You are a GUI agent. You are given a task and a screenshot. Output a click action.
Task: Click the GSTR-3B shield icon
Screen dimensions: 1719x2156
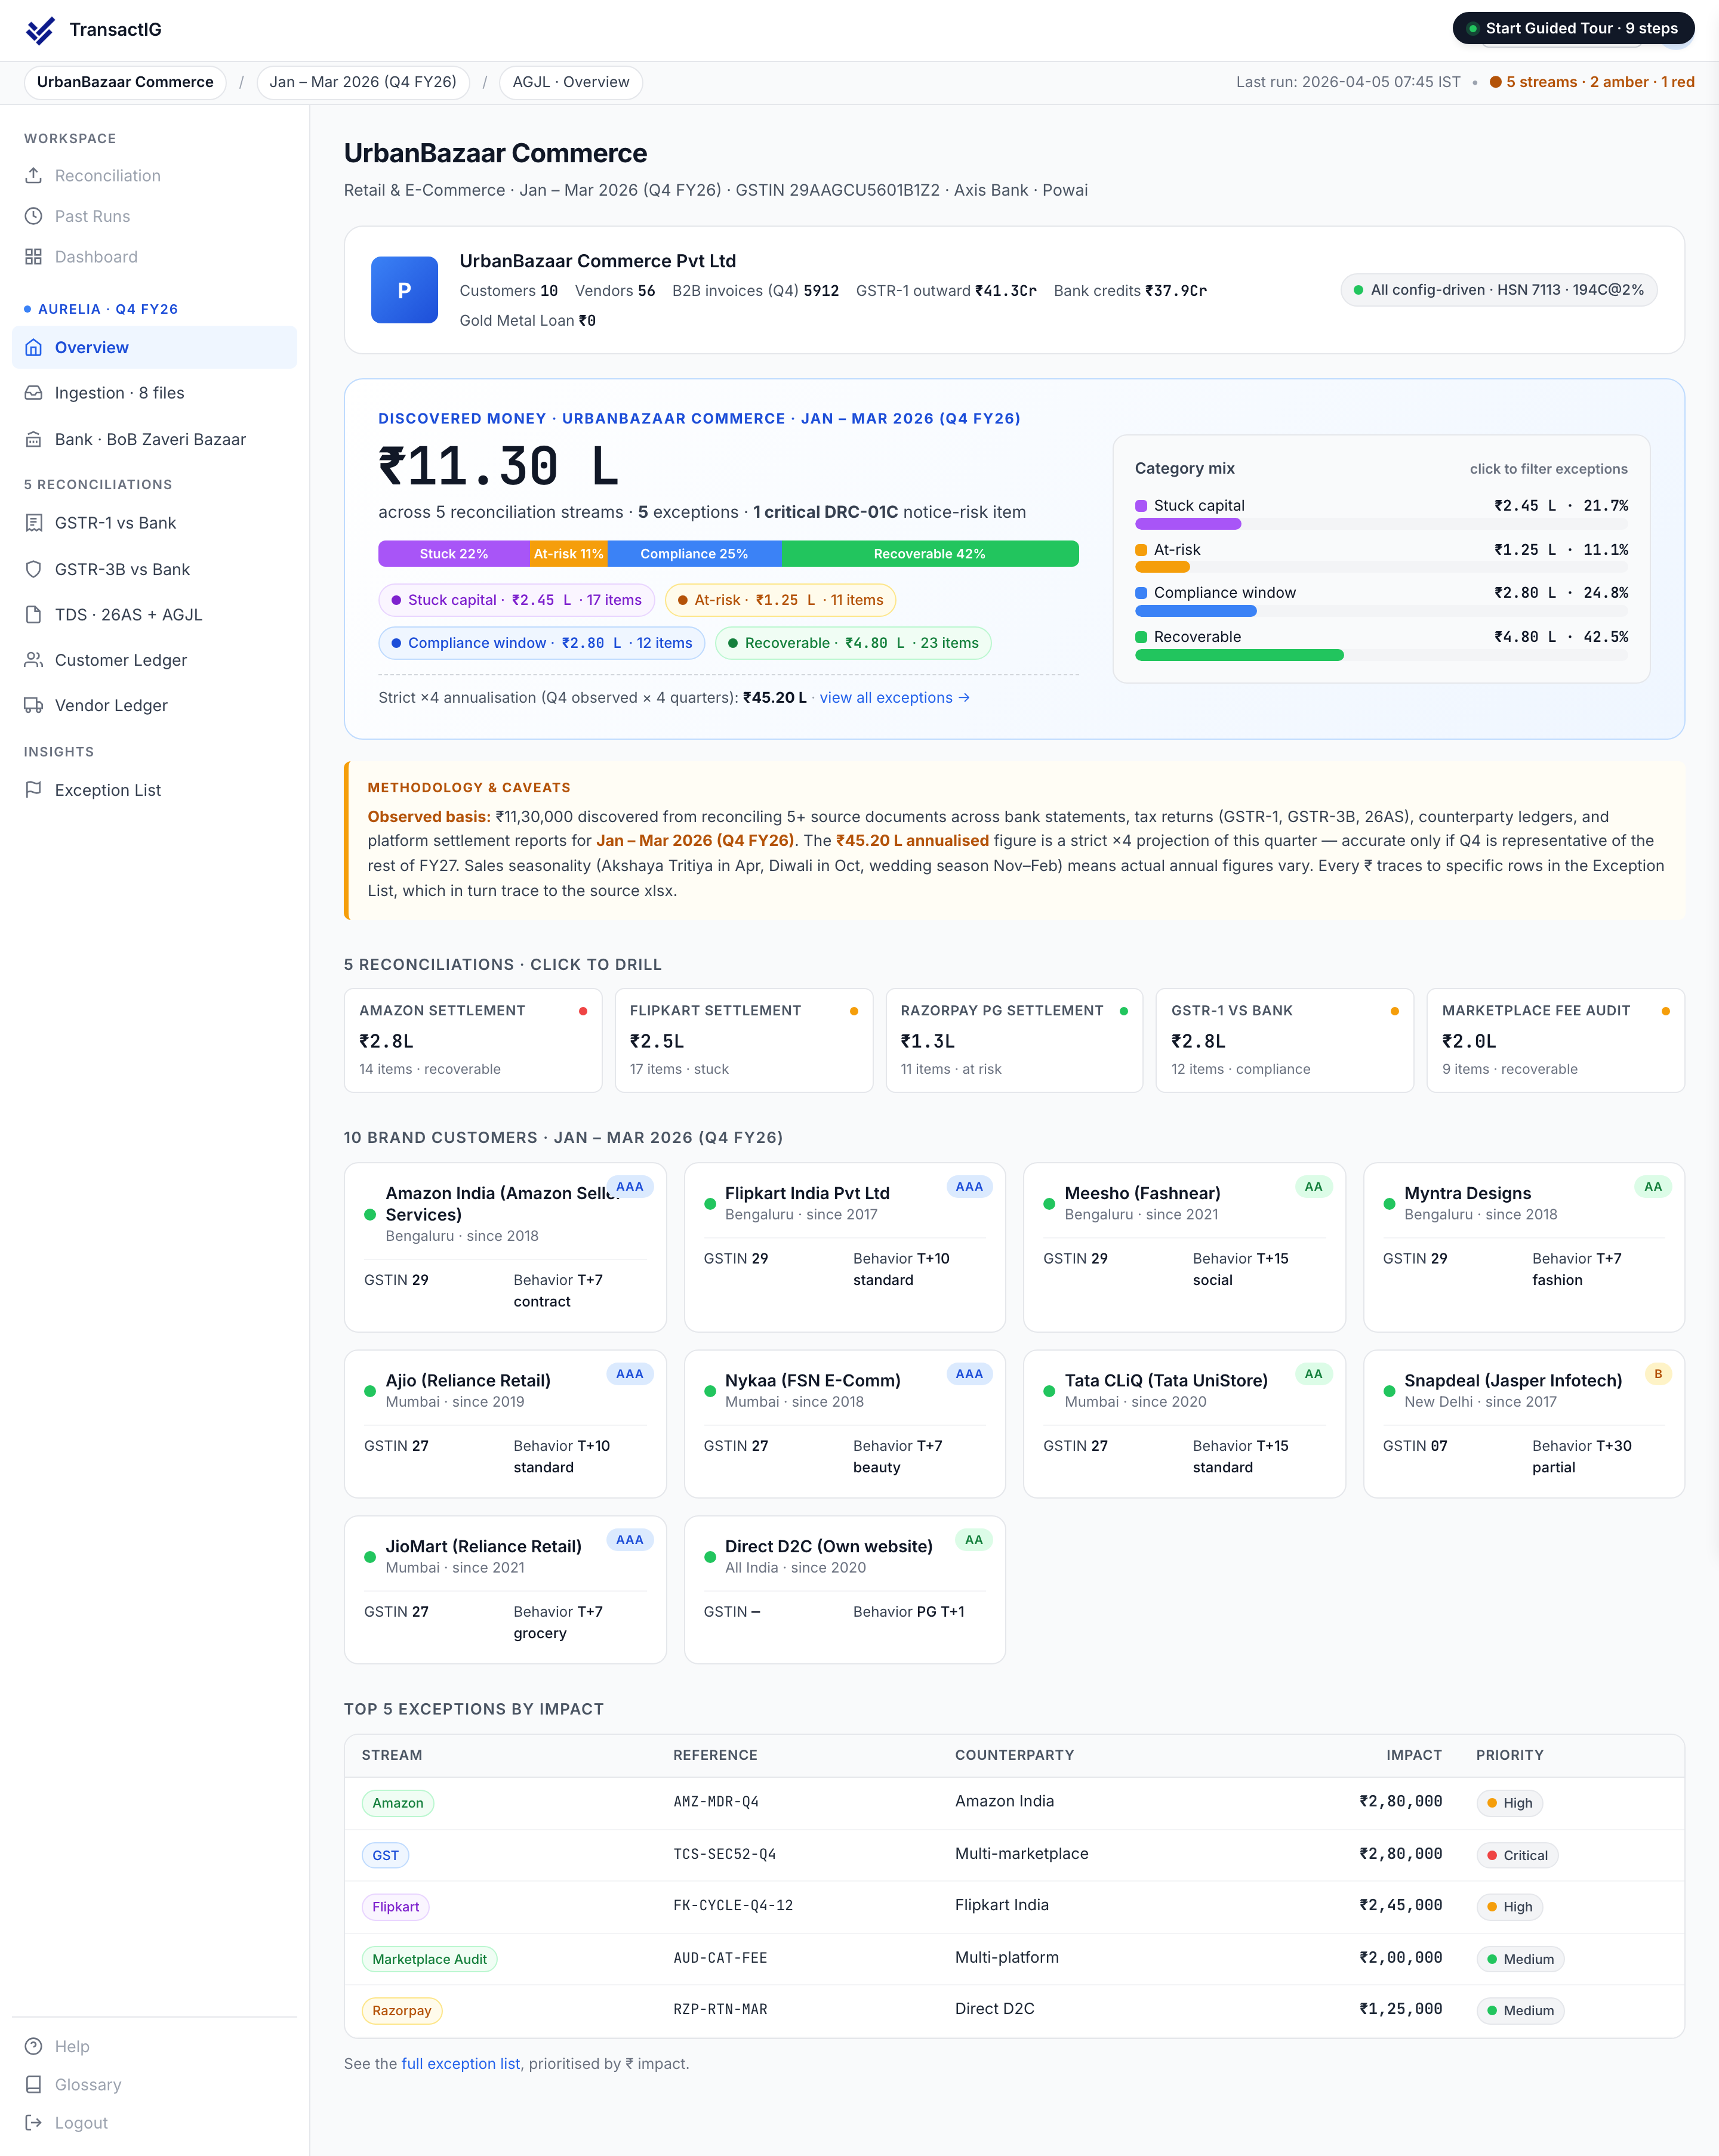34,569
